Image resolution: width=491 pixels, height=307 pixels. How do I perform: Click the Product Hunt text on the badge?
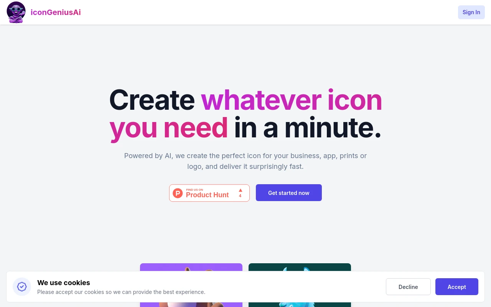[207, 195]
